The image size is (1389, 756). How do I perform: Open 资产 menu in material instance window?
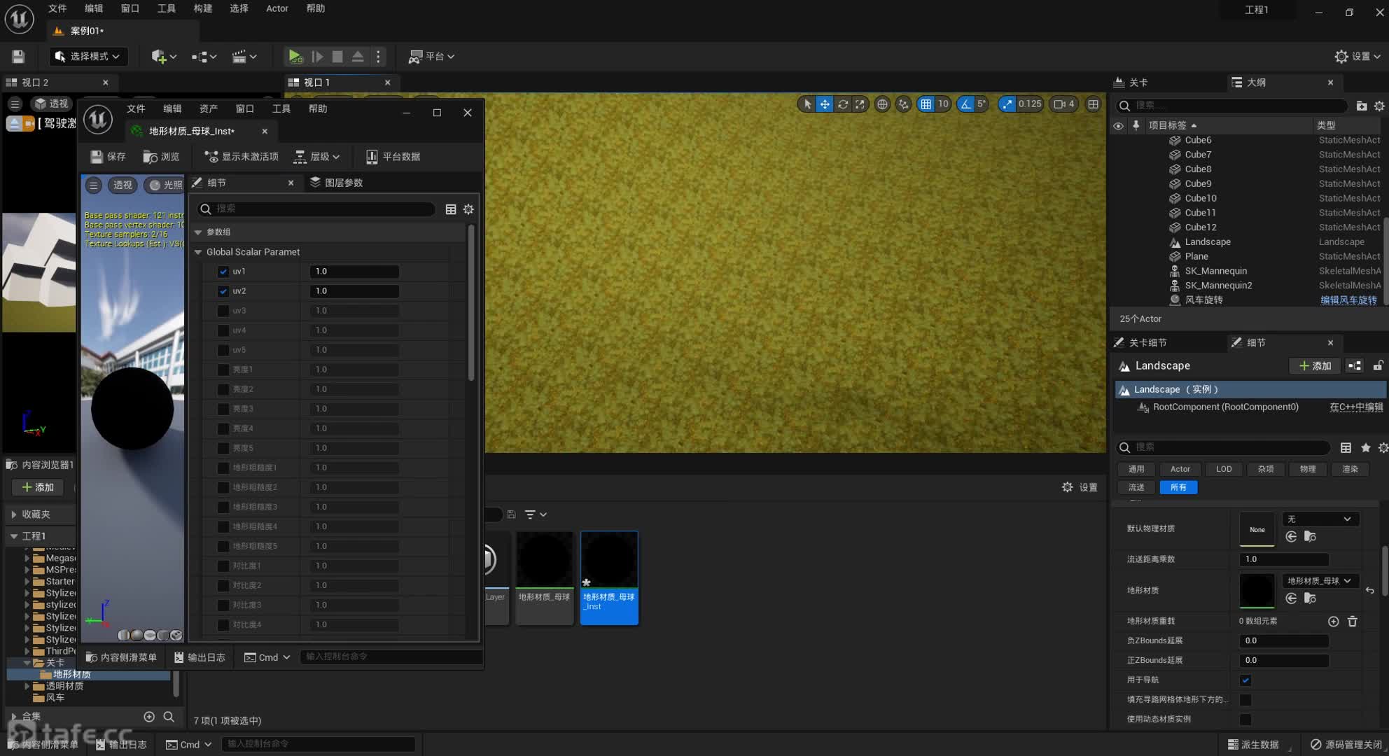click(209, 108)
